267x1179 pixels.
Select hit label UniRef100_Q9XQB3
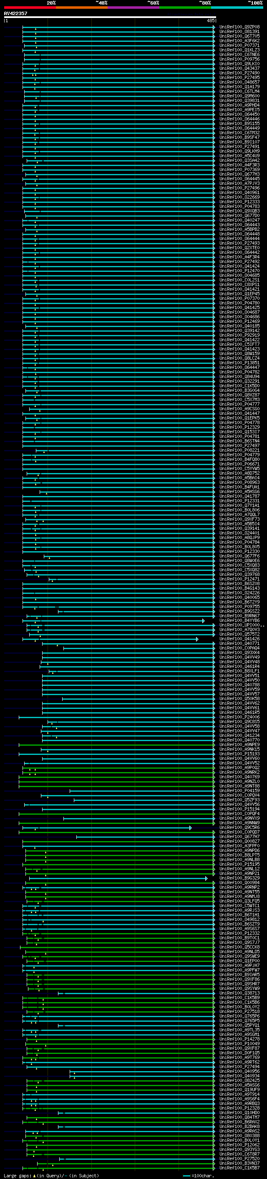(239, 211)
